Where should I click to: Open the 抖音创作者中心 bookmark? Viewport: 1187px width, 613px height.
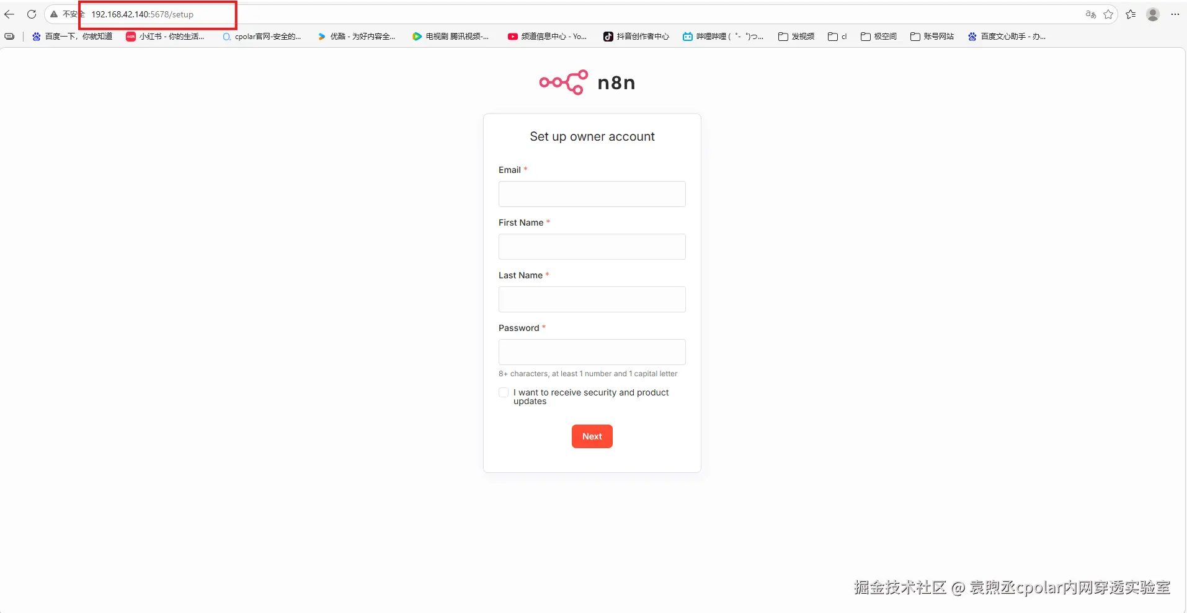636,37
